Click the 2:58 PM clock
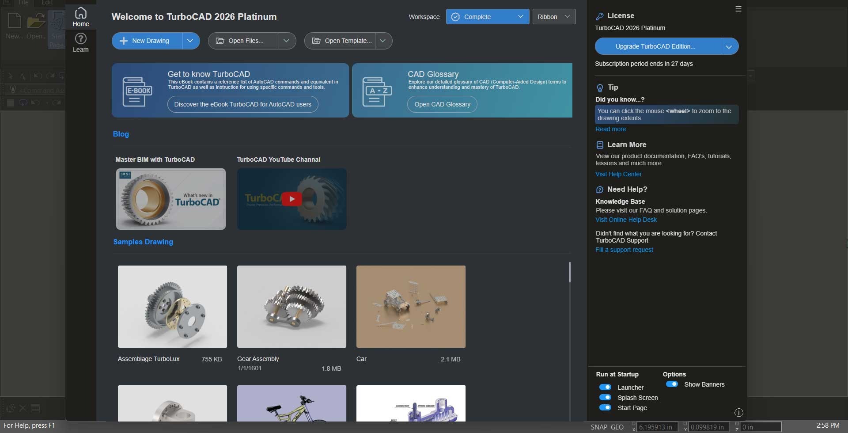Screen dimensions: 848x433 pyautogui.click(x=828, y=425)
